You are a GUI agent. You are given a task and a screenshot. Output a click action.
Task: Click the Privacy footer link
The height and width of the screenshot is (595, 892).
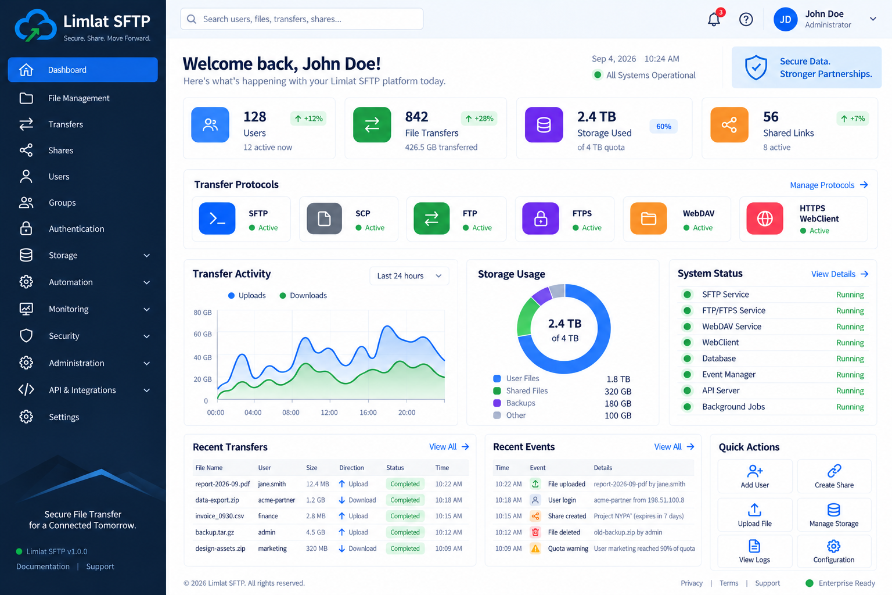click(x=692, y=583)
